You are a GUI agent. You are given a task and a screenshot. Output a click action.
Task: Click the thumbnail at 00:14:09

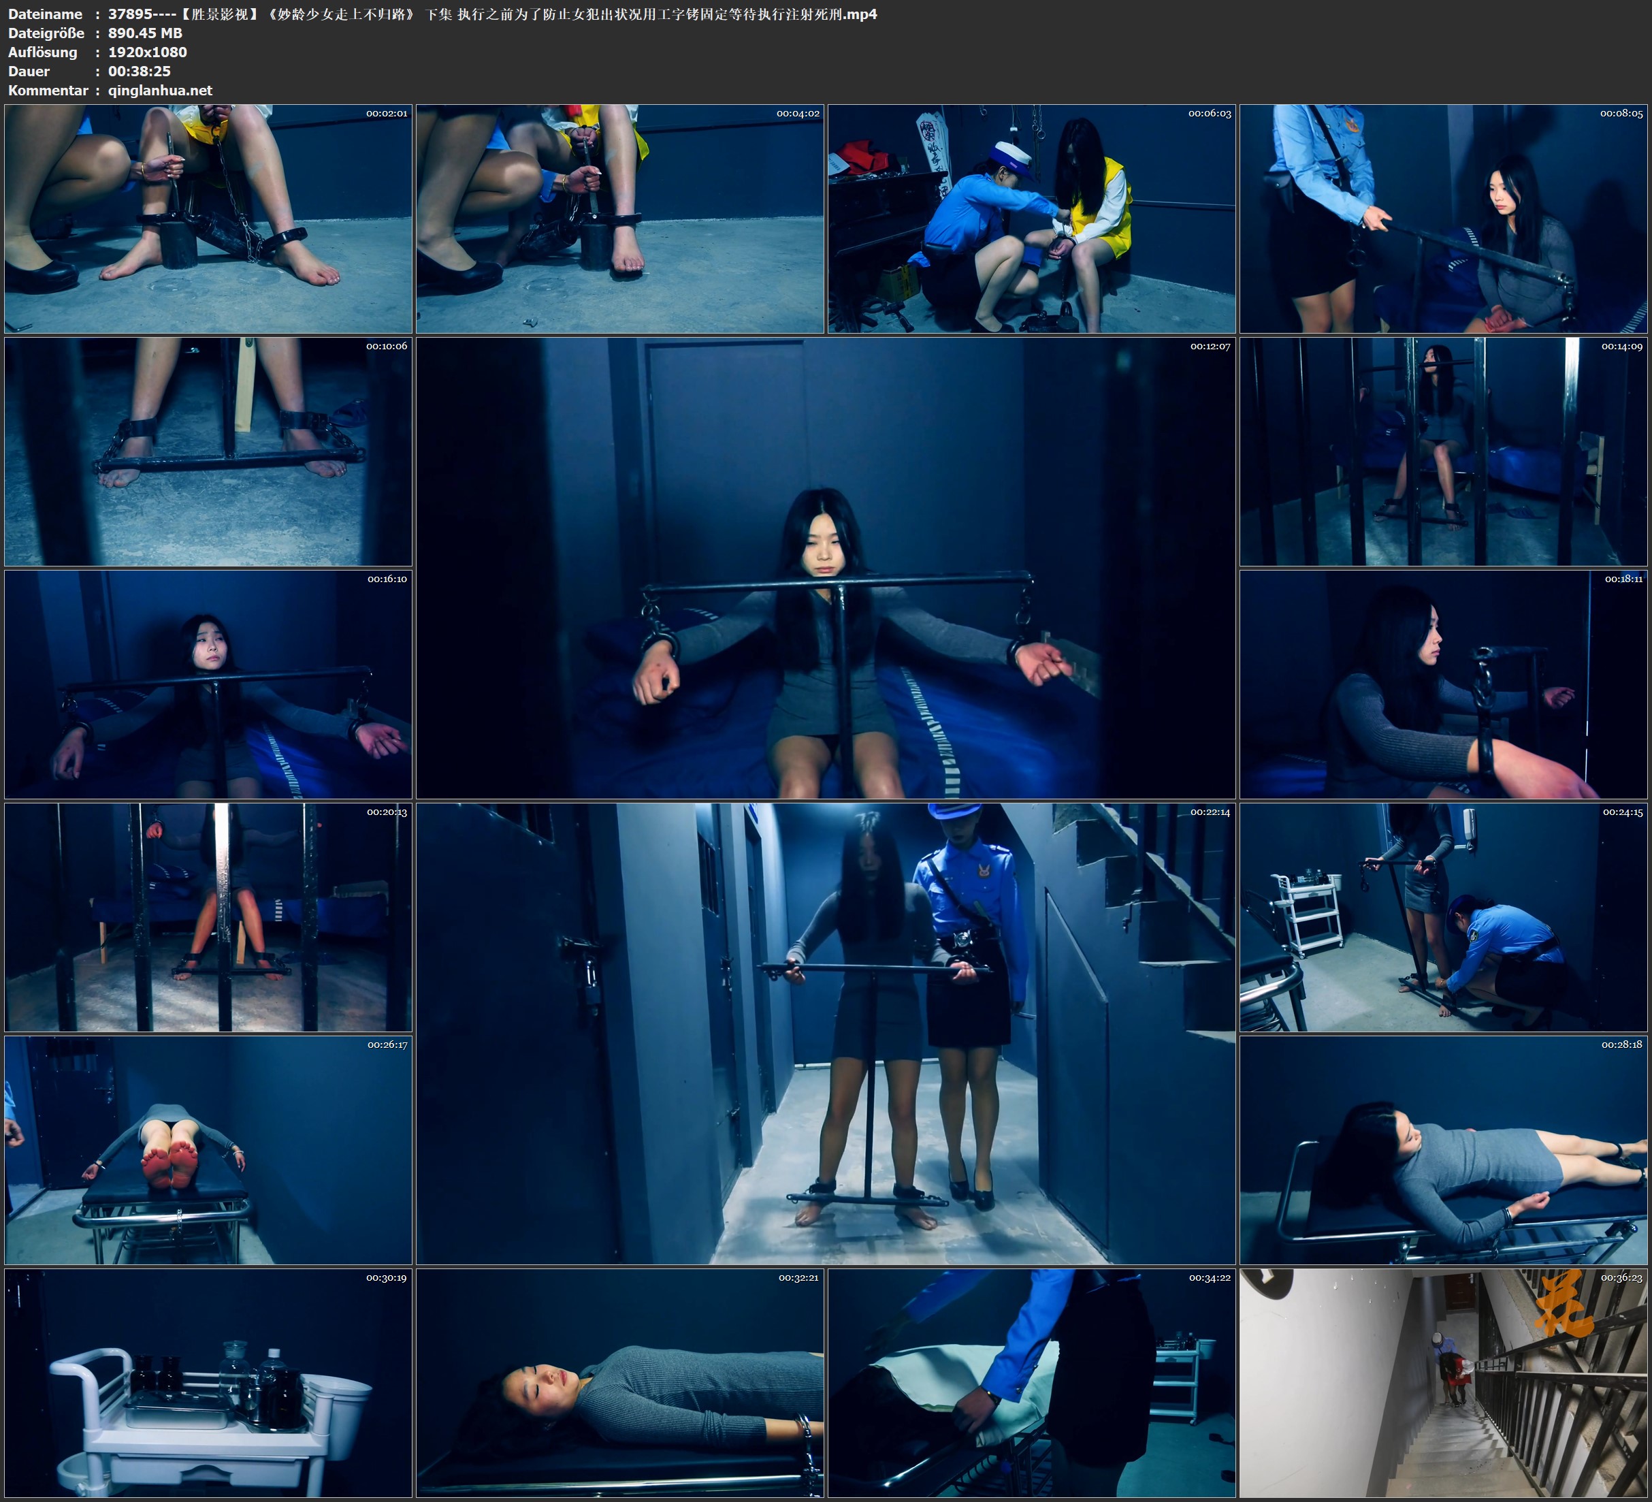pyautogui.click(x=1444, y=451)
